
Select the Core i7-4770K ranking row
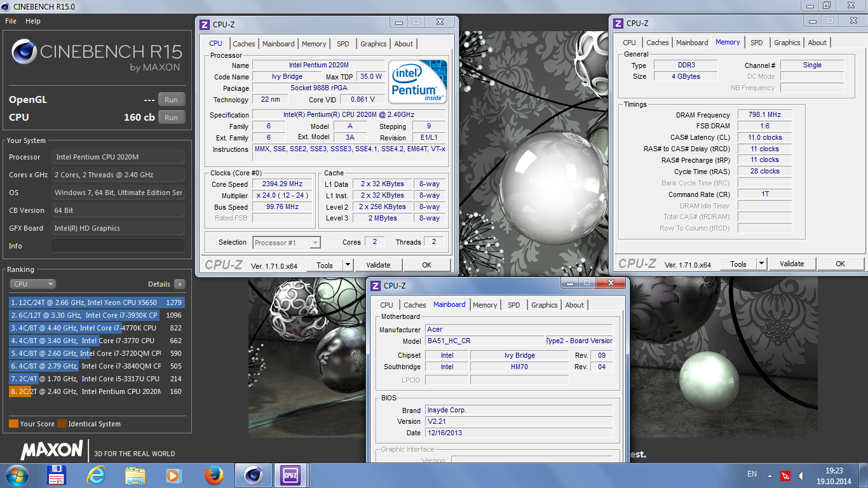96,328
